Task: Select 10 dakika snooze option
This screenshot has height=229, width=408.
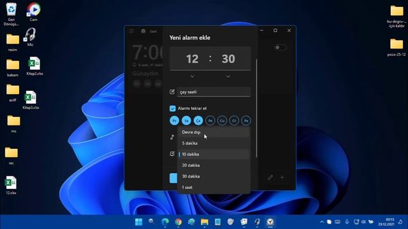Action: pyautogui.click(x=214, y=154)
